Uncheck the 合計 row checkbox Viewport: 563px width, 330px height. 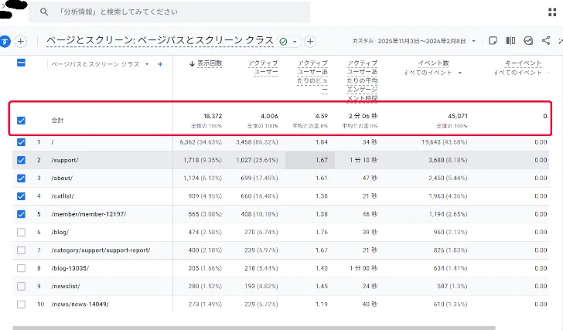[21, 121]
